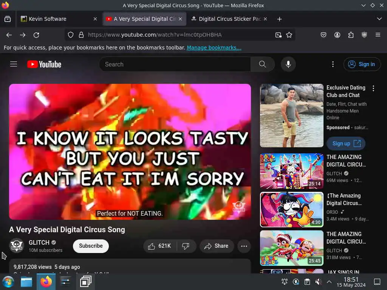Click Sign up on the sponsored ad
387x290 pixels.
coord(346,143)
